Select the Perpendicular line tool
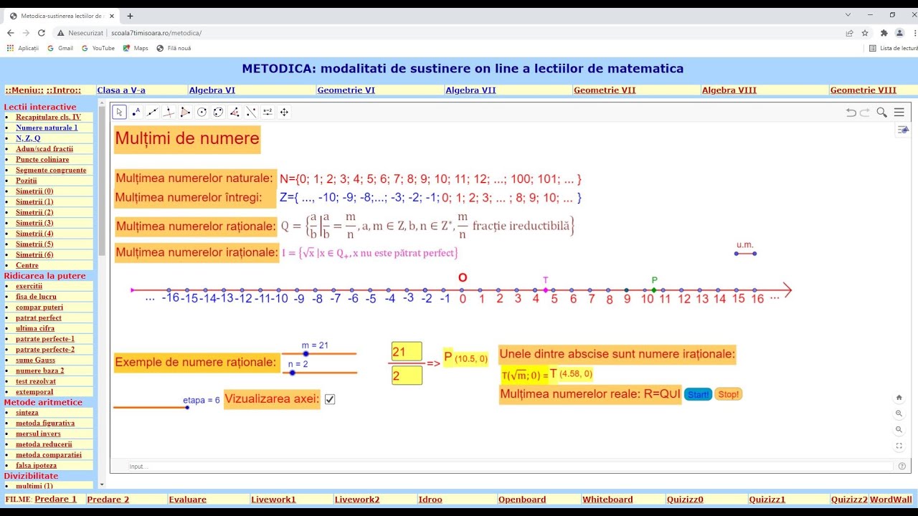Image resolution: width=918 pixels, height=516 pixels. [169, 112]
